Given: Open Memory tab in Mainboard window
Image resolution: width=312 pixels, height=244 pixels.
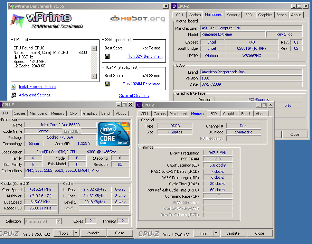Looking at the screenshot, I should (x=233, y=15).
